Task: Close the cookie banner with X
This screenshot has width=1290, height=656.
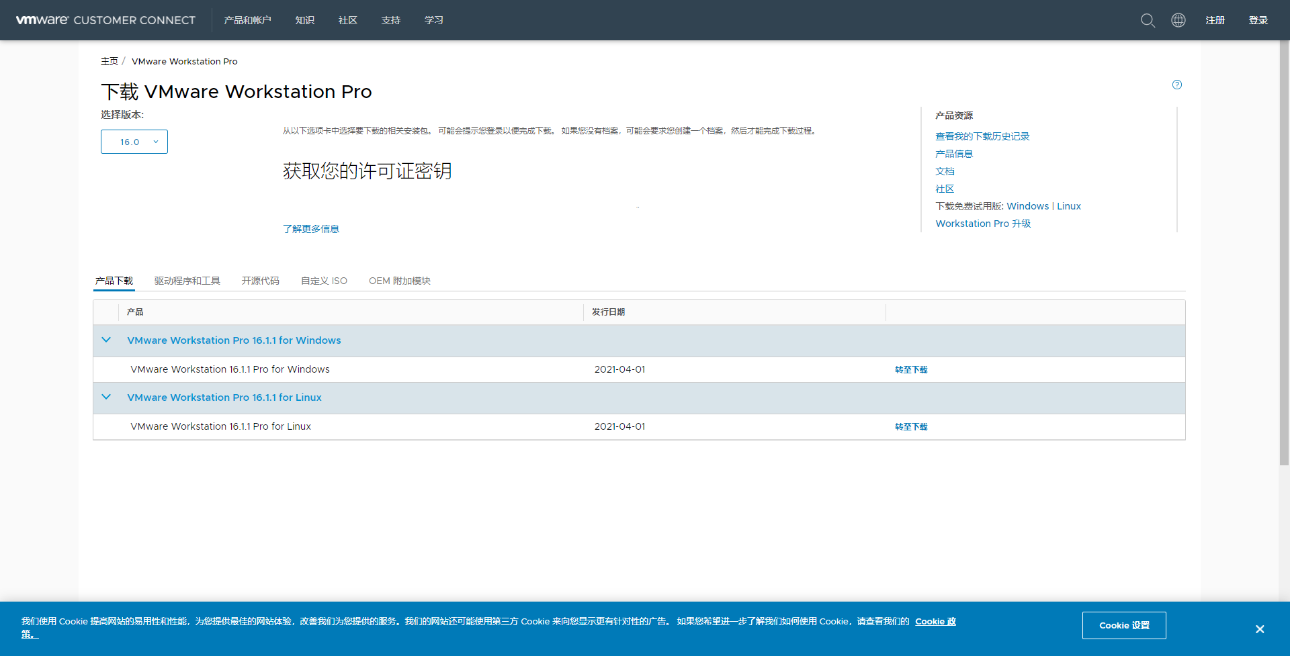Action: tap(1260, 629)
